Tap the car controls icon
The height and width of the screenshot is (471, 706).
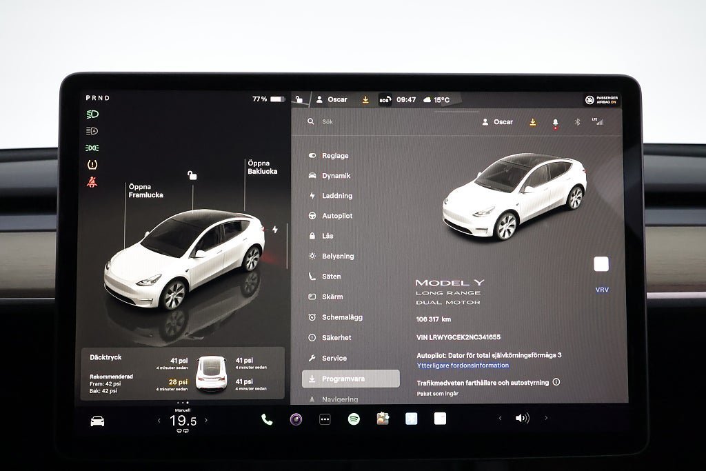pos(97,421)
